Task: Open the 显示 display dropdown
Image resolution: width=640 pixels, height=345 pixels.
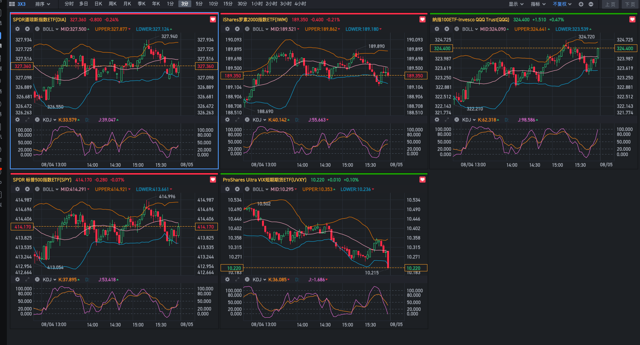Action: pos(516,4)
